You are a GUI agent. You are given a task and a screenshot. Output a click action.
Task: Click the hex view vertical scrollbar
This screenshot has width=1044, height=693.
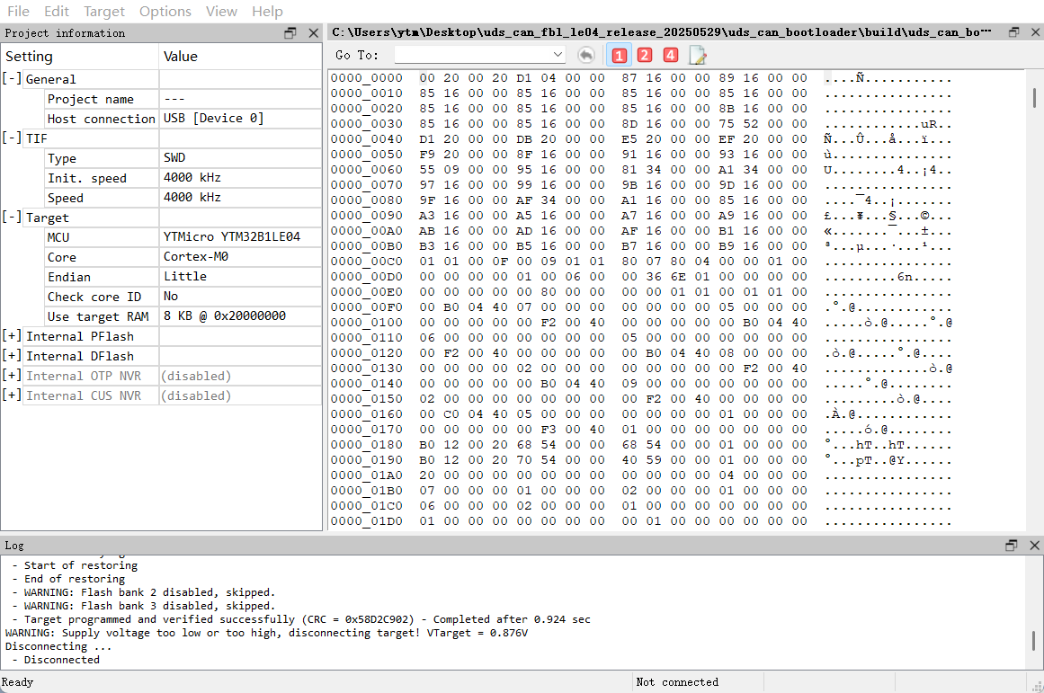coord(1035,97)
